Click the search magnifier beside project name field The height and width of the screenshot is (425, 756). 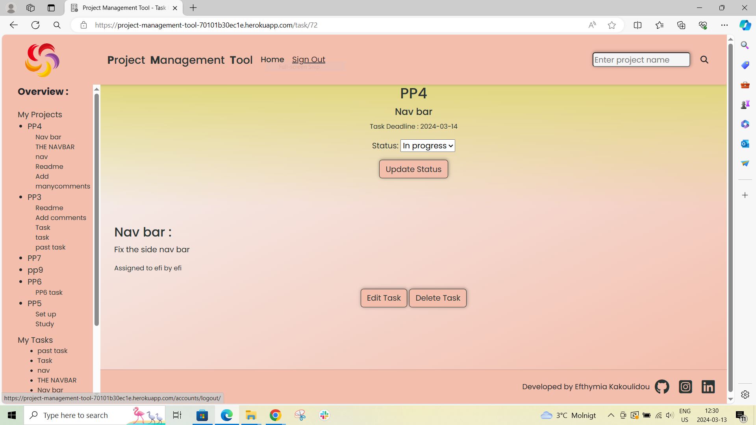[x=704, y=60]
